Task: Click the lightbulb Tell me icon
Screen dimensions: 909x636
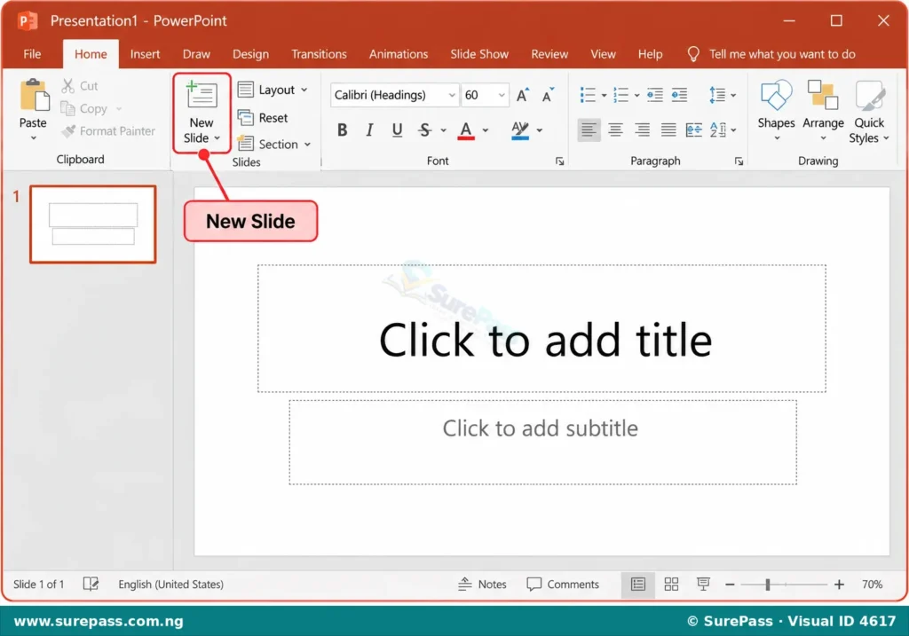Action: click(x=692, y=54)
